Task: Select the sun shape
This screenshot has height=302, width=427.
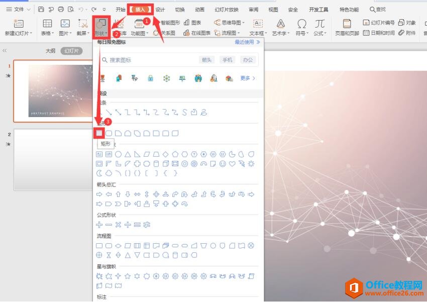Action: [x=251, y=164]
